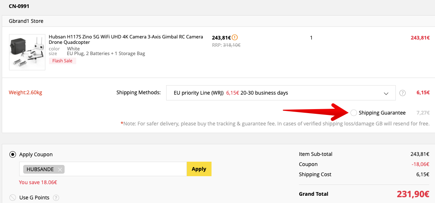Select the item quantity value 1
Image resolution: width=435 pixels, height=203 pixels.
pyautogui.click(x=311, y=38)
